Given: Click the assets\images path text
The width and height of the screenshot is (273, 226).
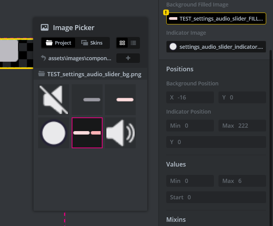Looking at the screenshot, I should pyautogui.click(x=80, y=58).
